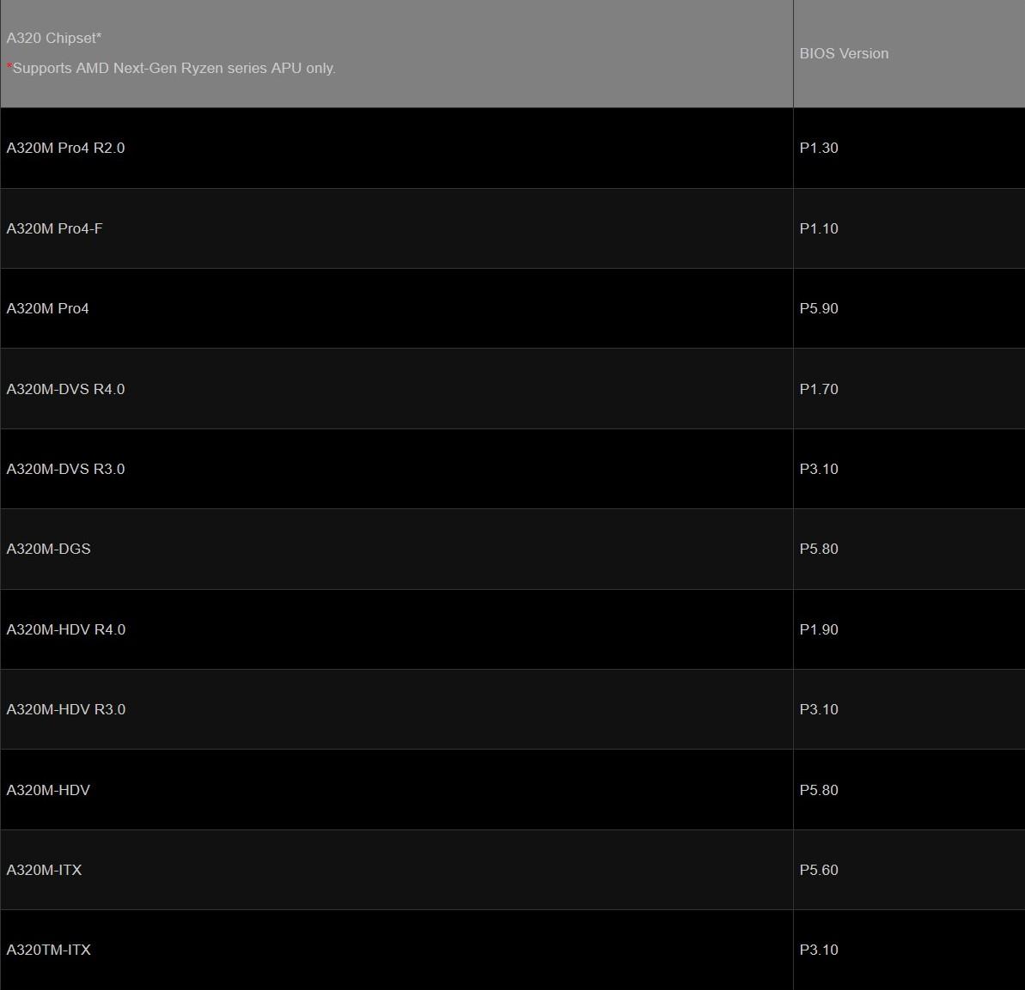Click the Ryzen APU support footnote text
This screenshot has height=990, width=1025.
174,68
